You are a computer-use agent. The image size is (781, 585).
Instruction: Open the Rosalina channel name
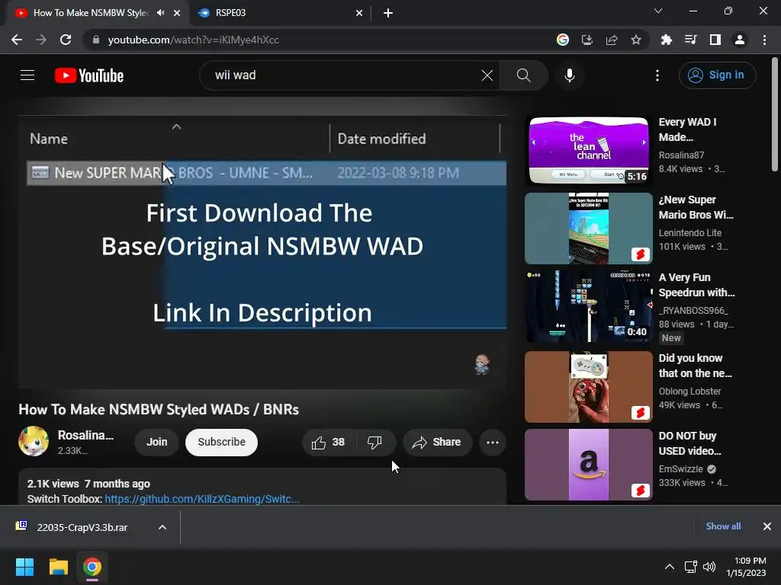pos(85,435)
